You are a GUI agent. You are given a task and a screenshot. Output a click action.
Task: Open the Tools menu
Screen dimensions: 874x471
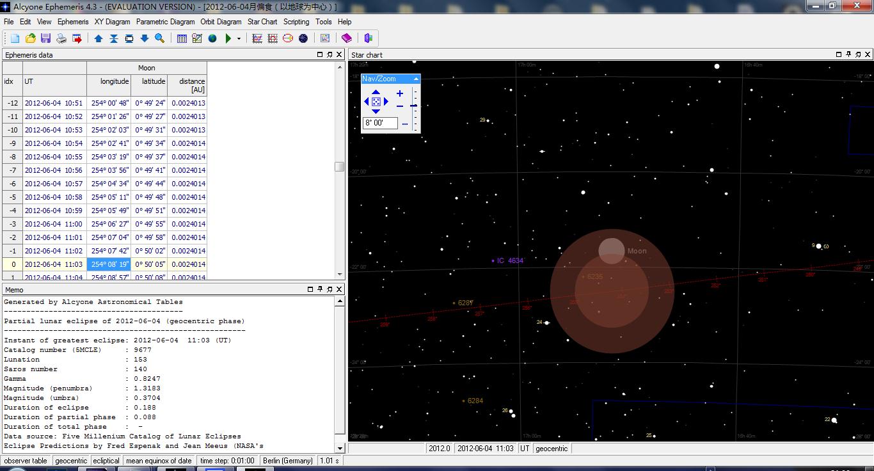324,22
